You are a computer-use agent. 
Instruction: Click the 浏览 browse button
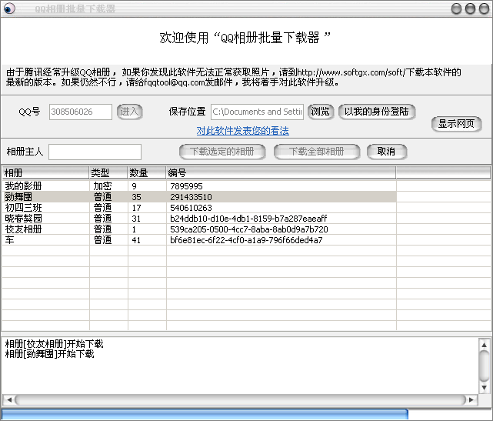point(321,112)
